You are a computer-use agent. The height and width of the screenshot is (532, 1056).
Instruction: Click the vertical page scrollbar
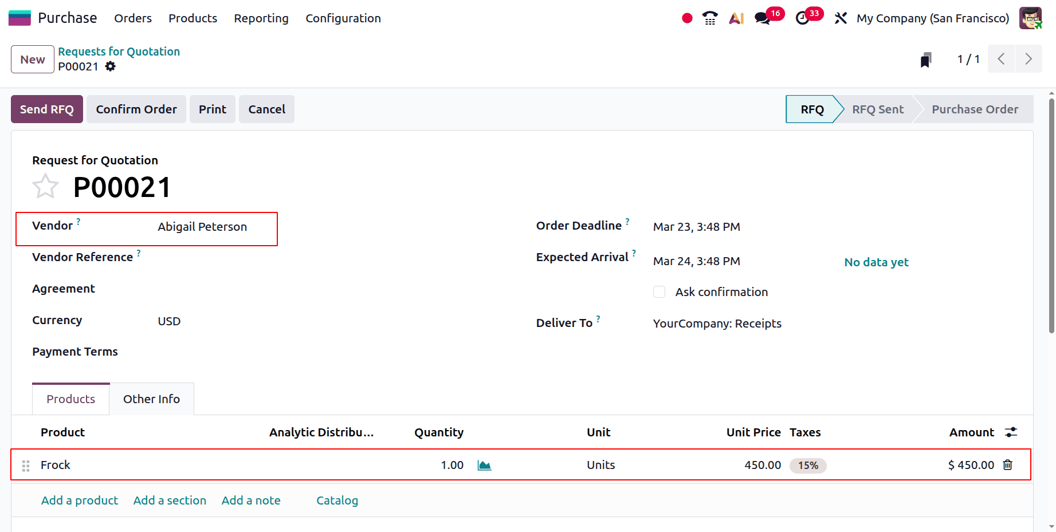tap(1051, 216)
